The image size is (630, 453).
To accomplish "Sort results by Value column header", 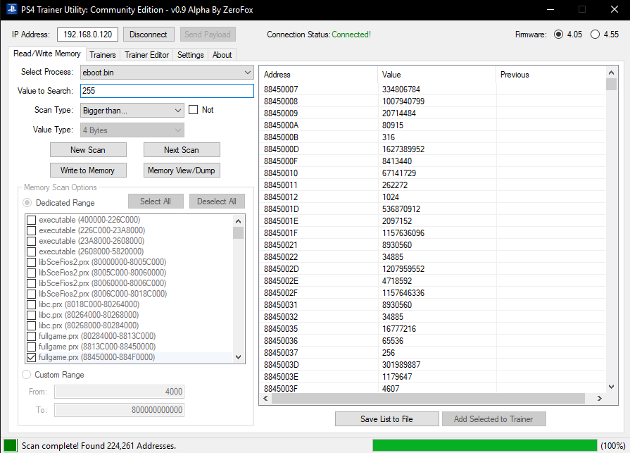I will (436, 75).
